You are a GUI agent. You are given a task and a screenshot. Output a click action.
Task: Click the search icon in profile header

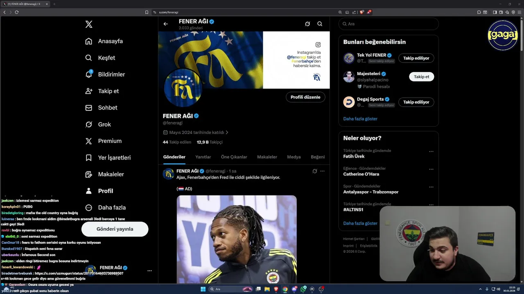[x=320, y=24]
